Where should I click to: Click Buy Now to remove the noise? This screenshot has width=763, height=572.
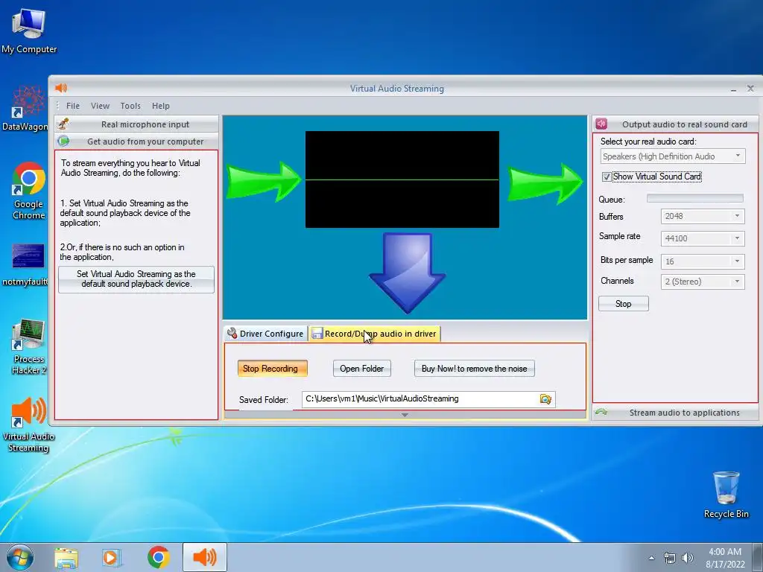tap(475, 369)
